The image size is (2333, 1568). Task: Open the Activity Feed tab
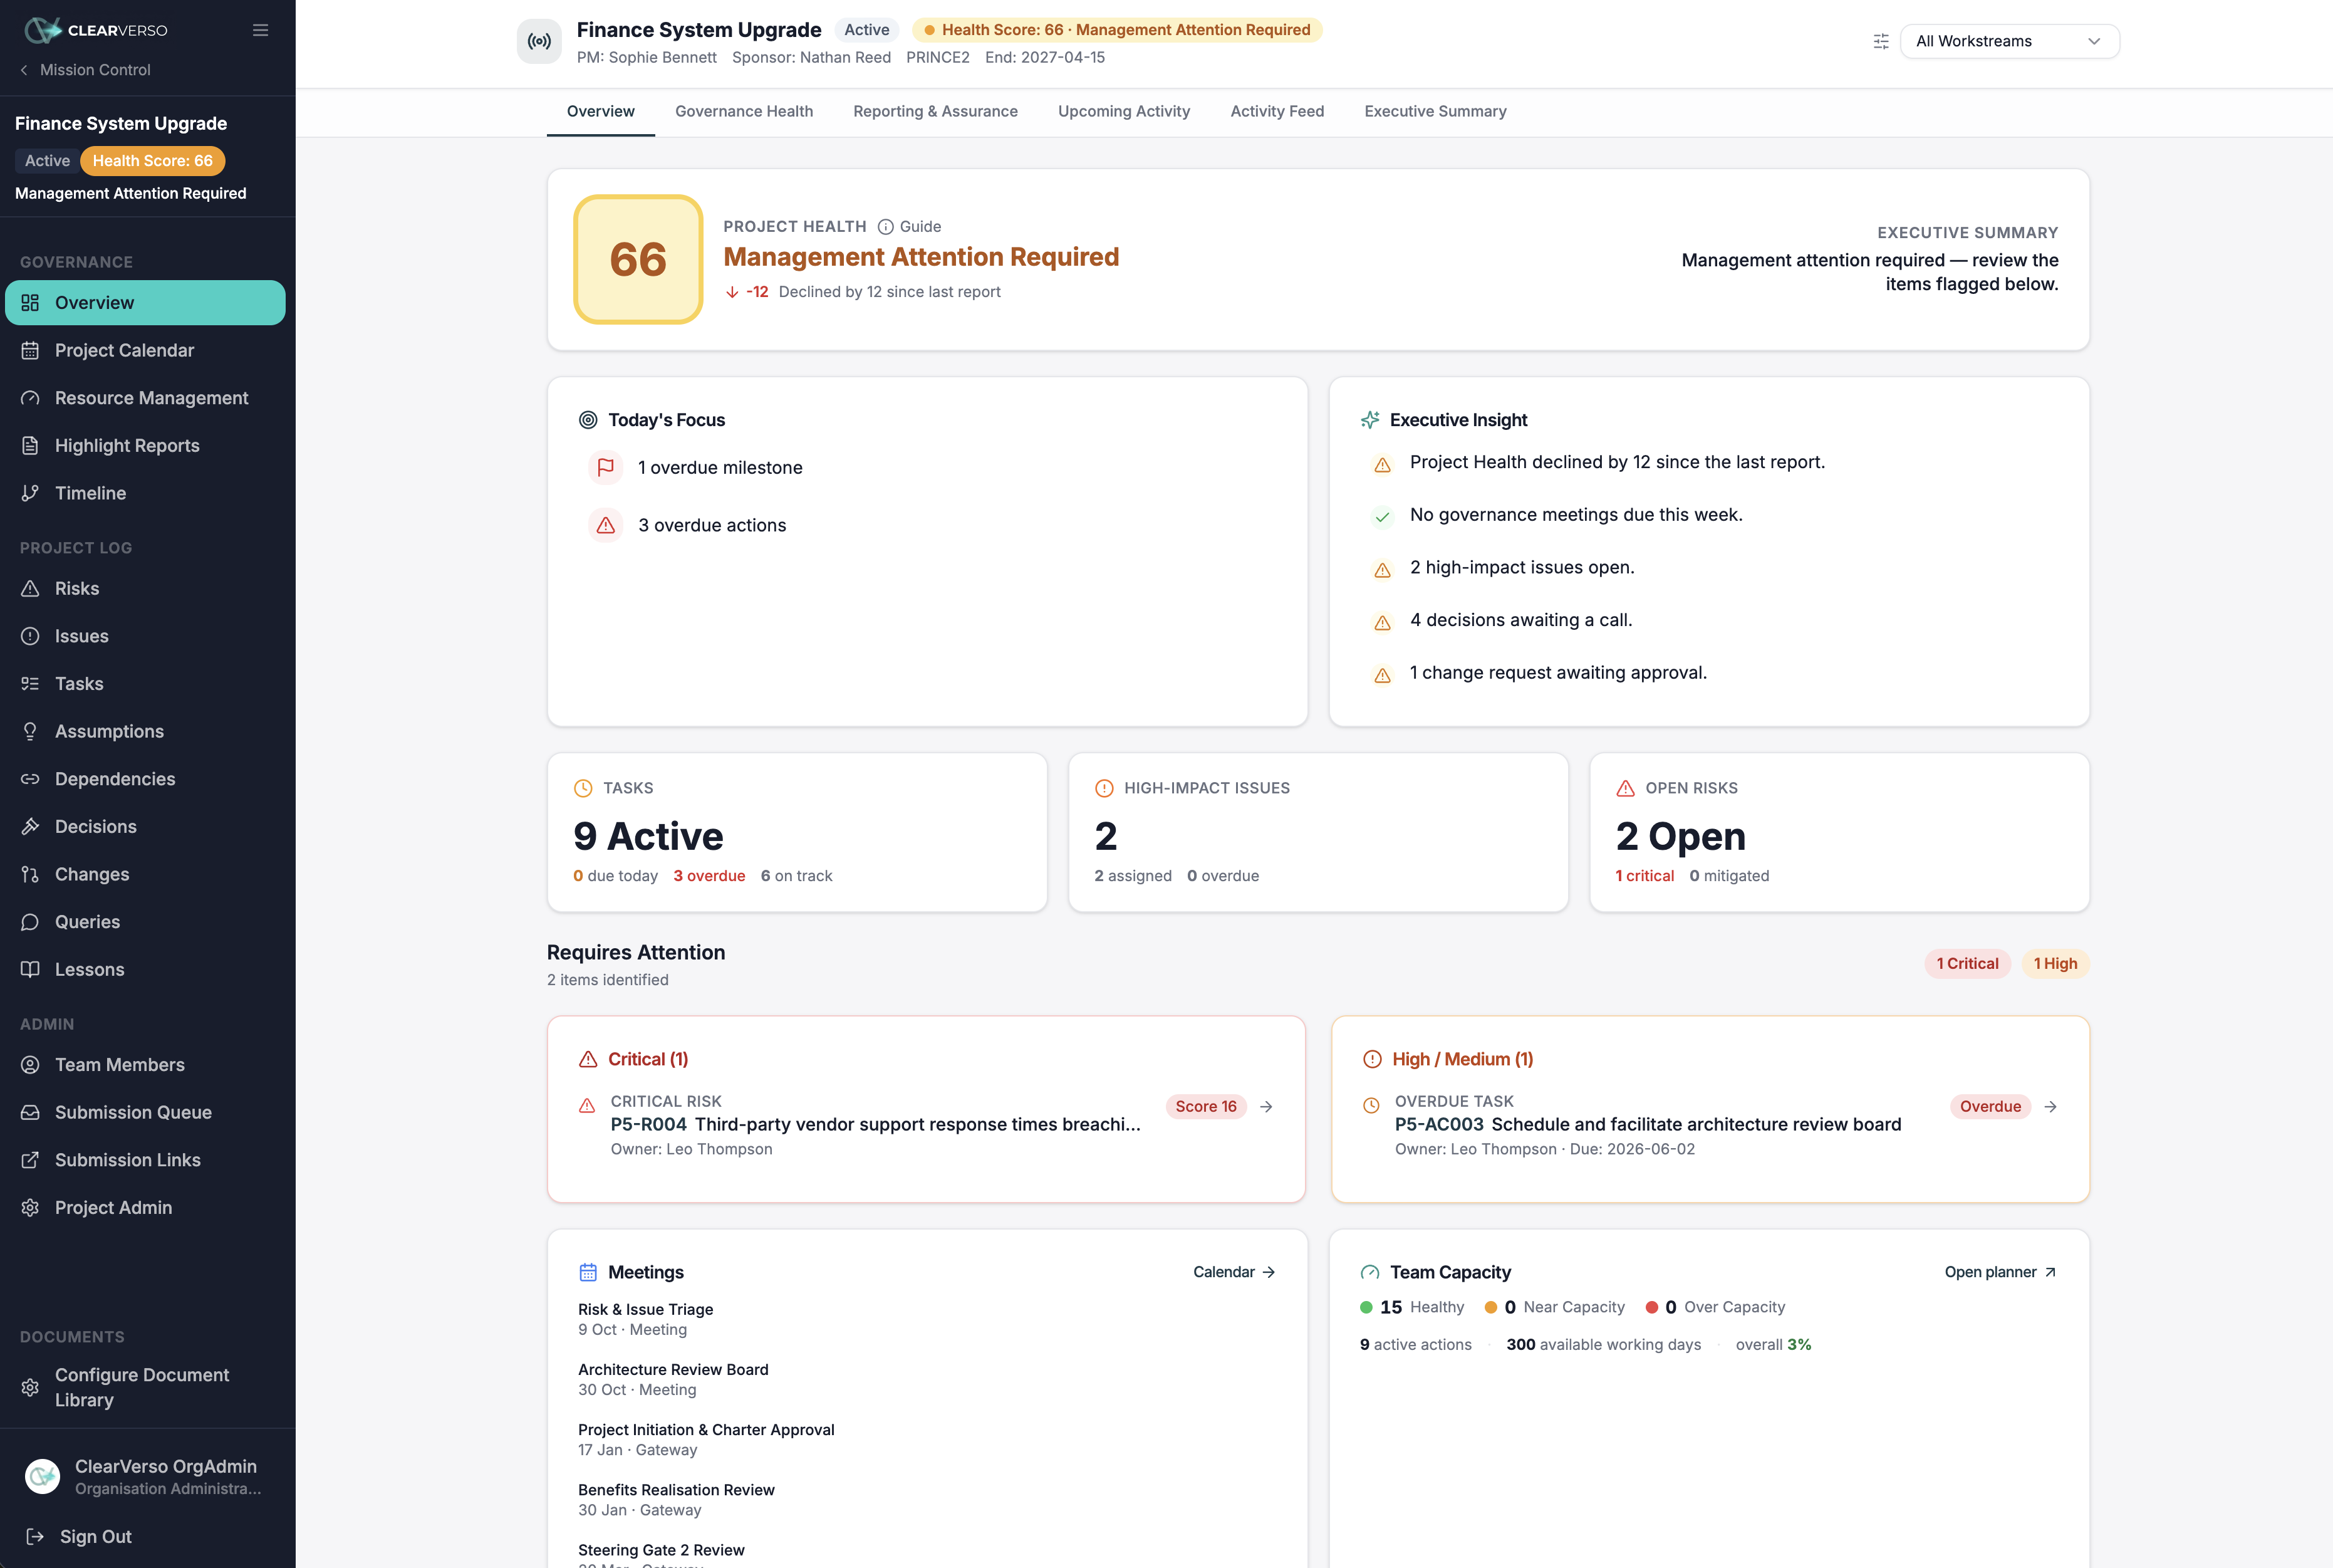click(1277, 111)
